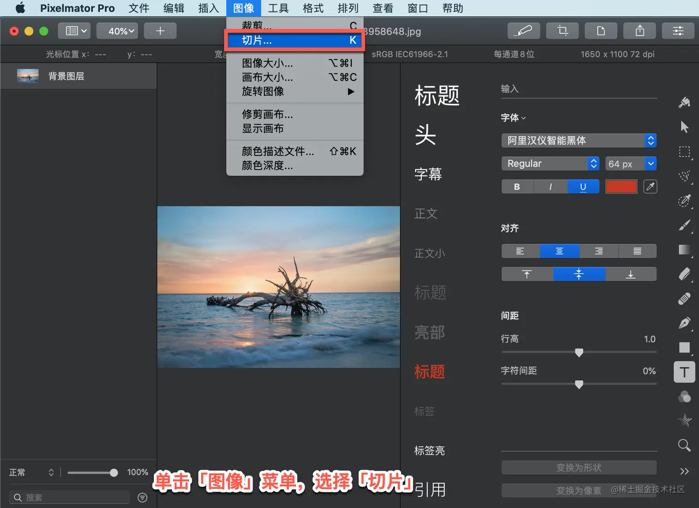
Task: Click the layer filter icon beside search
Action: point(142,498)
